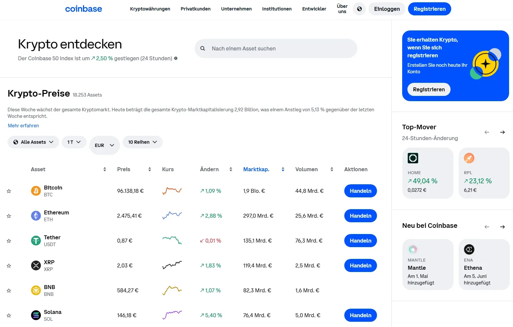Open the Institutionen menu
The image size is (513, 327).
click(277, 9)
